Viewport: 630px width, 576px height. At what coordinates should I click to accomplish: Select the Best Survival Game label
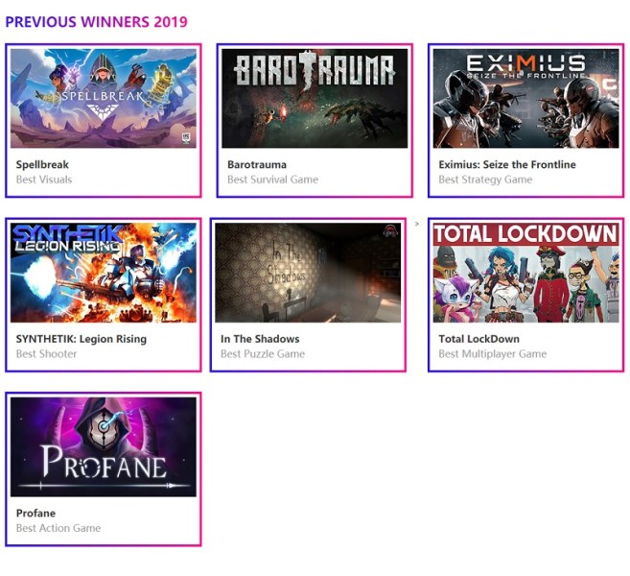pos(273,180)
